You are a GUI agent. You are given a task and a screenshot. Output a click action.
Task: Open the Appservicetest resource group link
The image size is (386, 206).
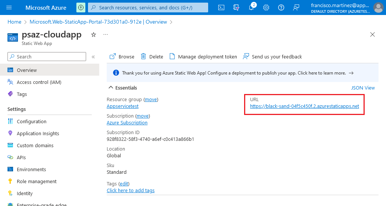click(122, 106)
